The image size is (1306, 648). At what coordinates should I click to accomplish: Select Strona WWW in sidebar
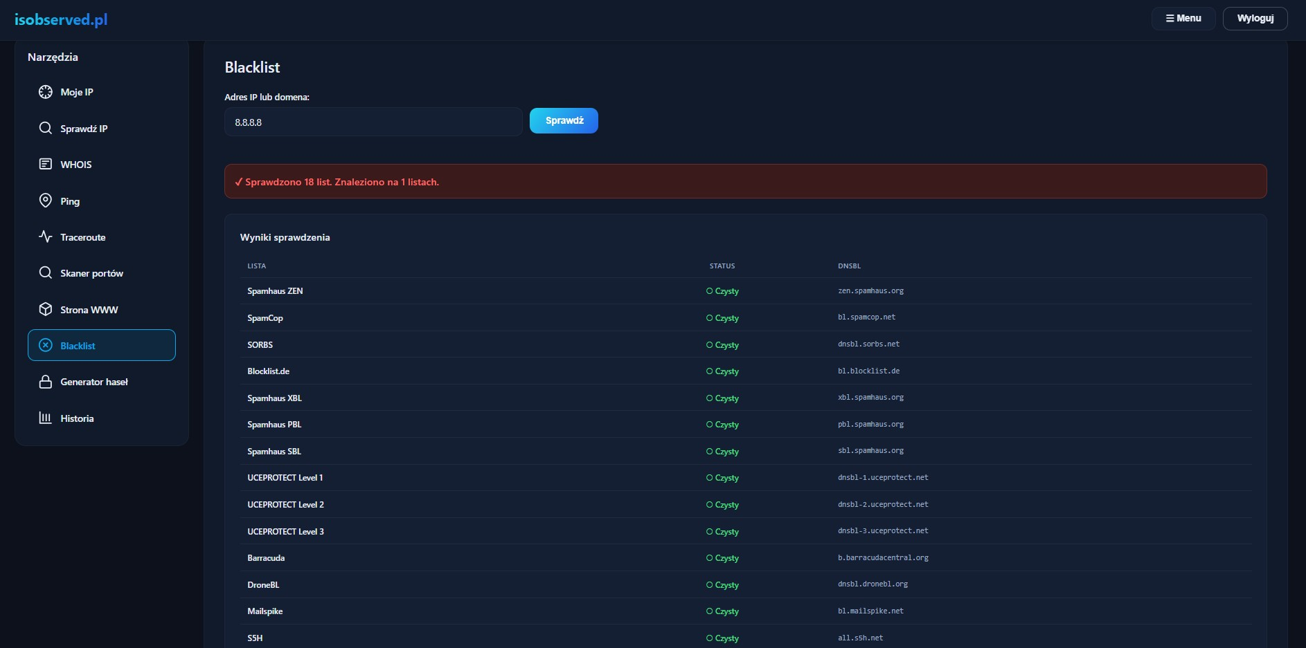pos(102,309)
